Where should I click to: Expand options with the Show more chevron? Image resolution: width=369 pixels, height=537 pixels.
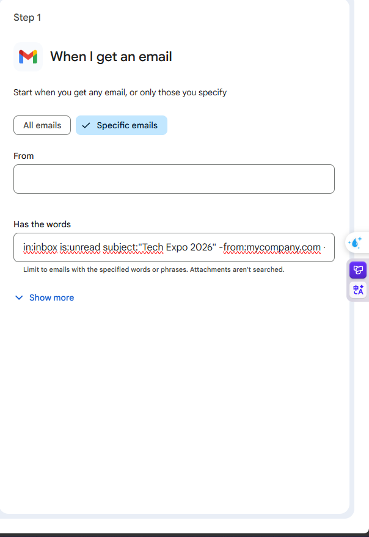(x=19, y=298)
